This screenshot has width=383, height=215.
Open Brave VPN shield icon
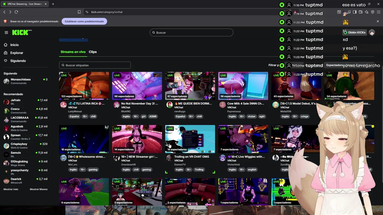coord(373,12)
